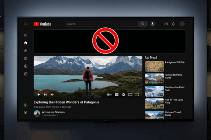The height and width of the screenshot is (140, 211).
Task: Open the Torres del Paine Guide thumbnail
Action: pos(154,79)
